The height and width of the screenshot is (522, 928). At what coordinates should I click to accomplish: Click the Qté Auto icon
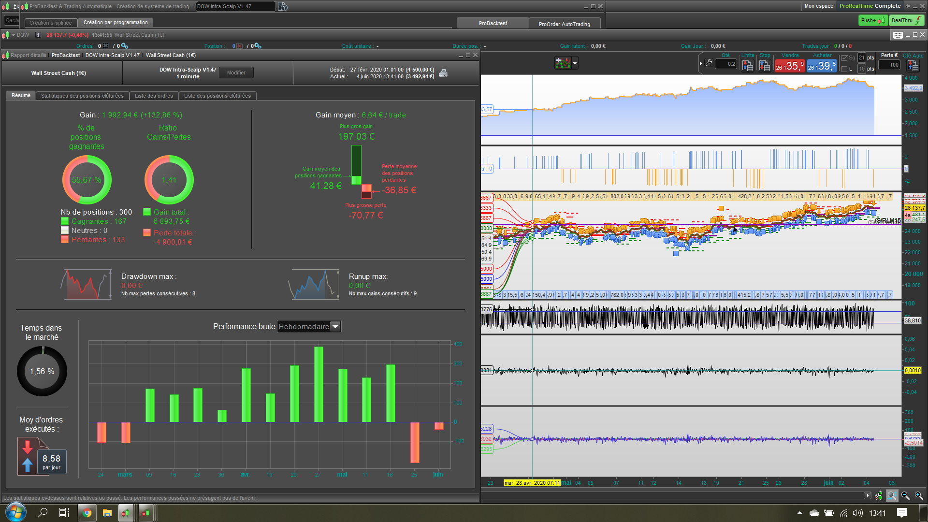point(913,66)
